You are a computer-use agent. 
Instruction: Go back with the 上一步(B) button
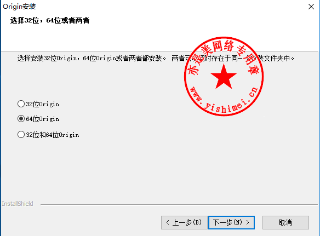pyautogui.click(x=184, y=222)
